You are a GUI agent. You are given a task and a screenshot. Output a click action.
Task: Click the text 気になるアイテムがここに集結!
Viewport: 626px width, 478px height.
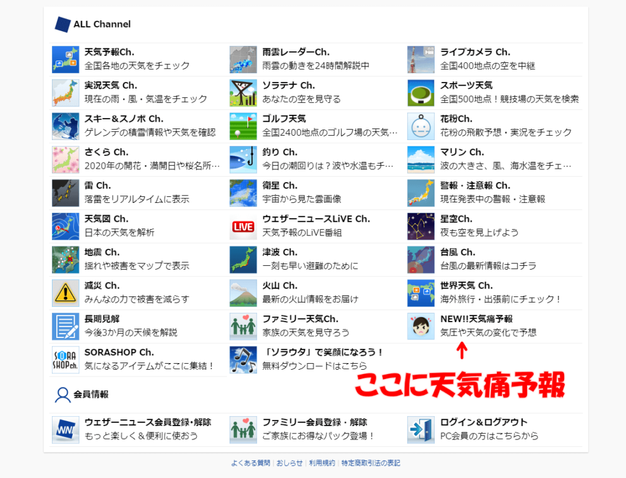tap(149, 366)
